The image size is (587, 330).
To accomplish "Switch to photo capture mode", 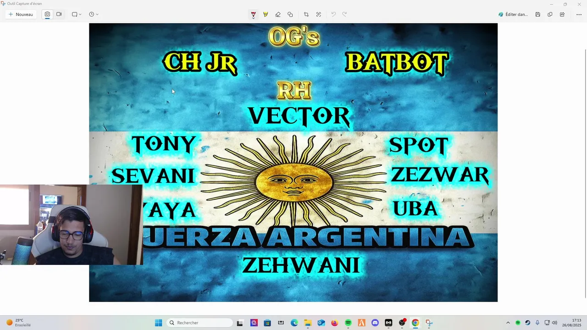I will 47,14.
